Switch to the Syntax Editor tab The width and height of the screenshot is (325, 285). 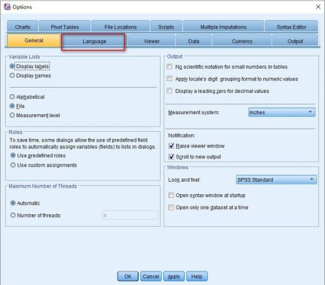[291, 27]
